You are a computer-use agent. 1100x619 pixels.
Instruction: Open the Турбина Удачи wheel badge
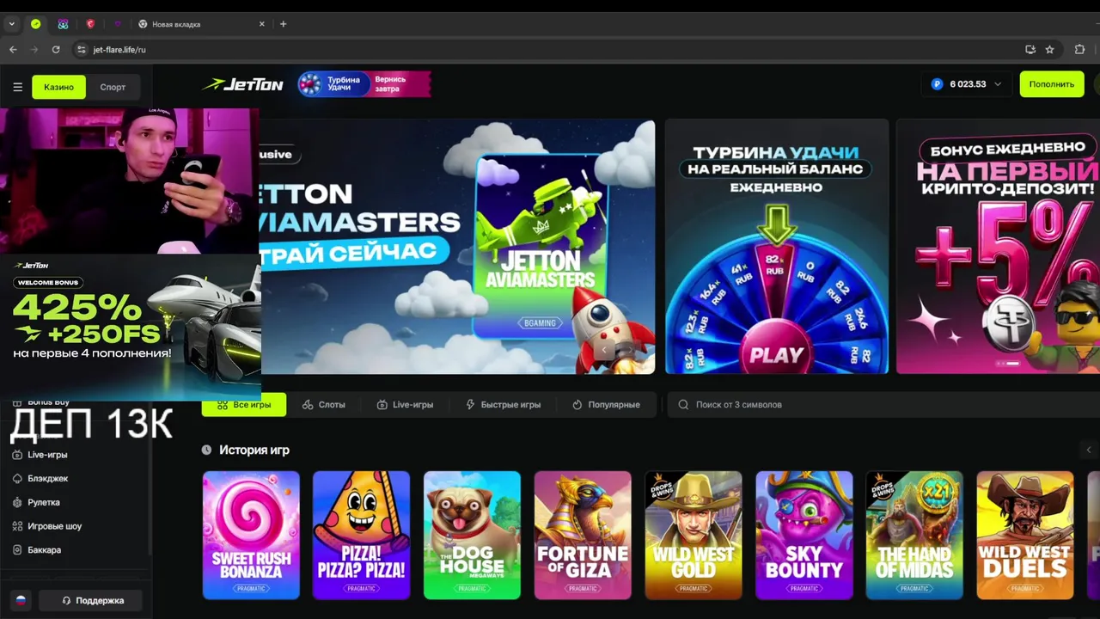[x=364, y=84]
